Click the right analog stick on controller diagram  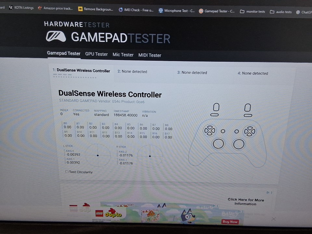(239, 144)
